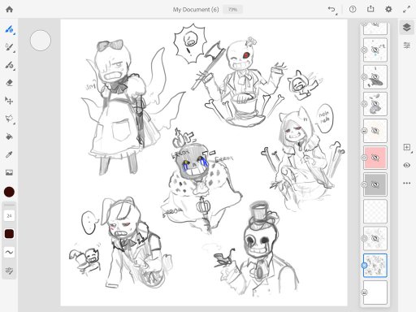Open the layer properties panel

tap(406, 45)
